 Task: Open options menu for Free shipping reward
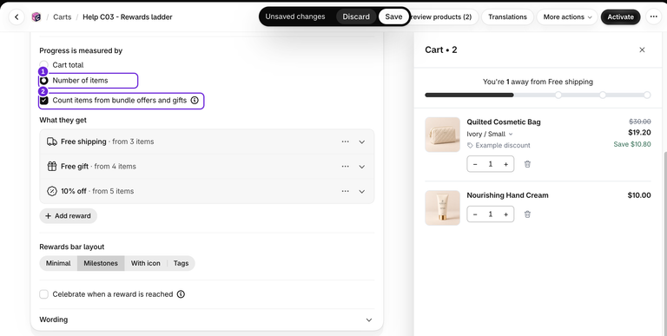pyautogui.click(x=346, y=142)
